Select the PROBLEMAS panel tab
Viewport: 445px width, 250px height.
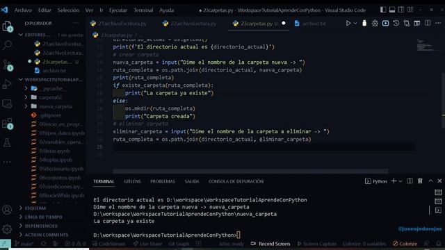coord(163,181)
